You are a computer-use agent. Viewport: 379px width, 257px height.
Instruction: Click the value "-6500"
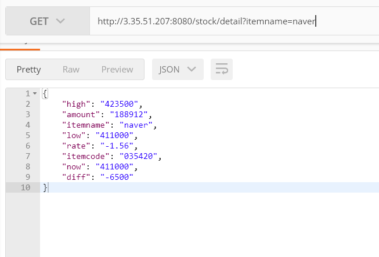[117, 178]
